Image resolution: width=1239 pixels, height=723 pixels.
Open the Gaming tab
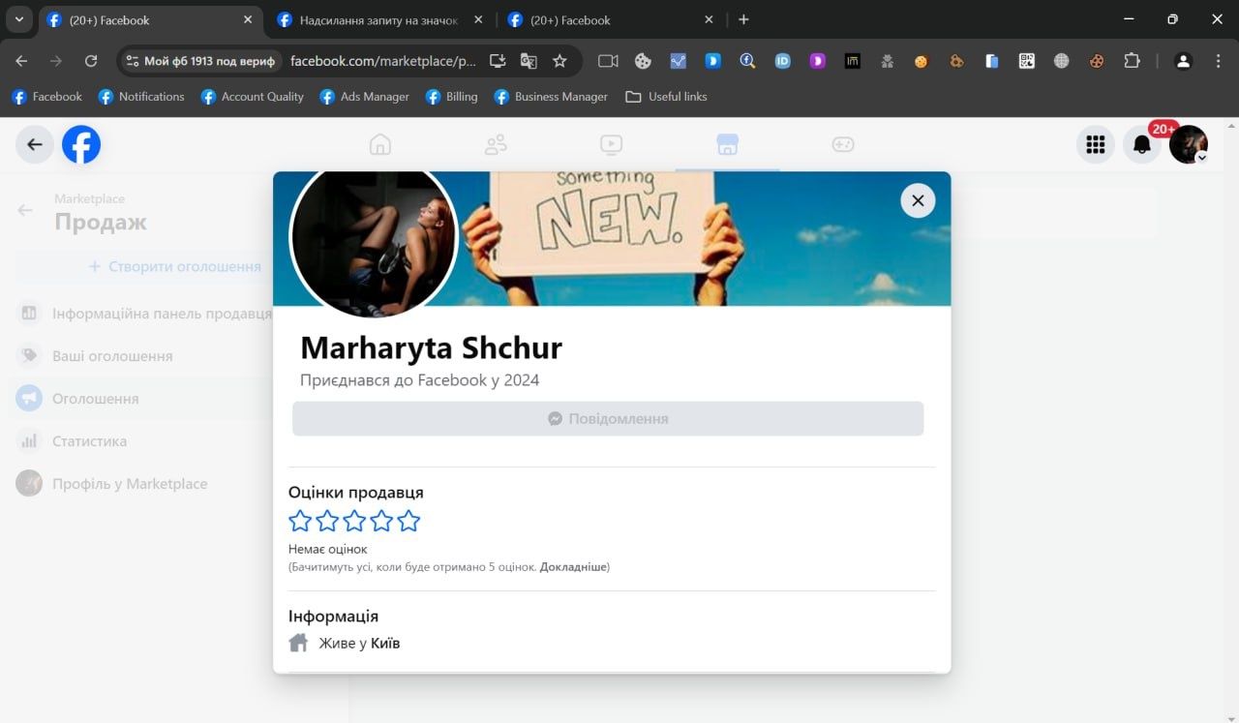pyautogui.click(x=843, y=144)
